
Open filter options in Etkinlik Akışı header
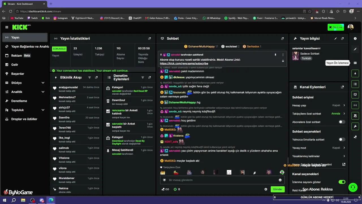90,77
